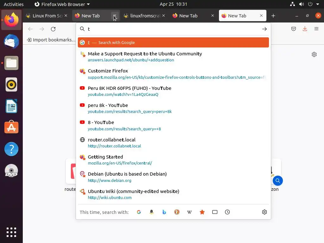324x243 pixels.
Task: Open Help from the dock
Action: [x=11, y=149]
